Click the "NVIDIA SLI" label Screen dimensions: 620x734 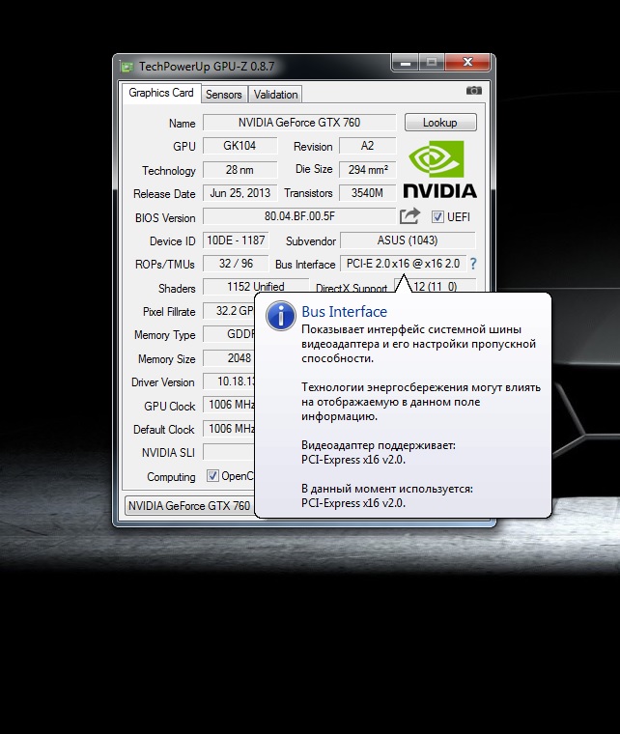tap(168, 453)
